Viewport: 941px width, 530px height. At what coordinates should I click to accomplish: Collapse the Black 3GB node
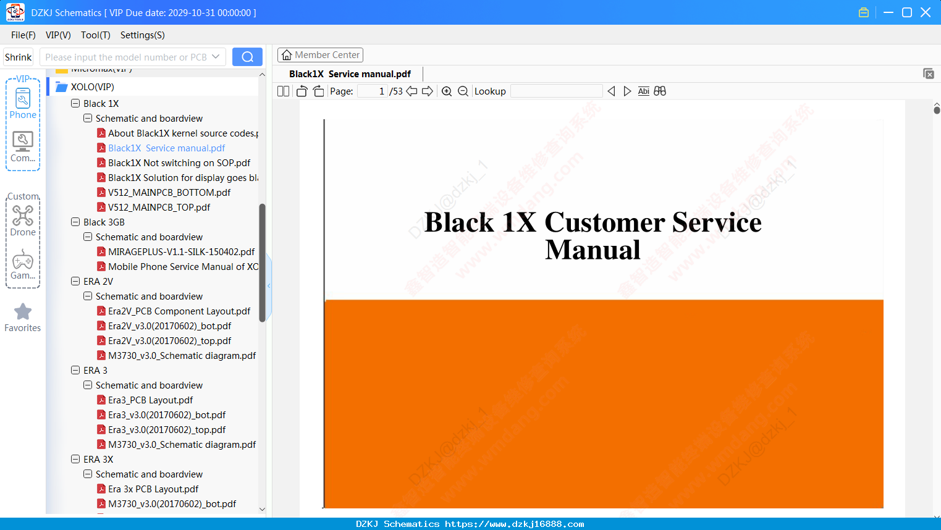(75, 222)
